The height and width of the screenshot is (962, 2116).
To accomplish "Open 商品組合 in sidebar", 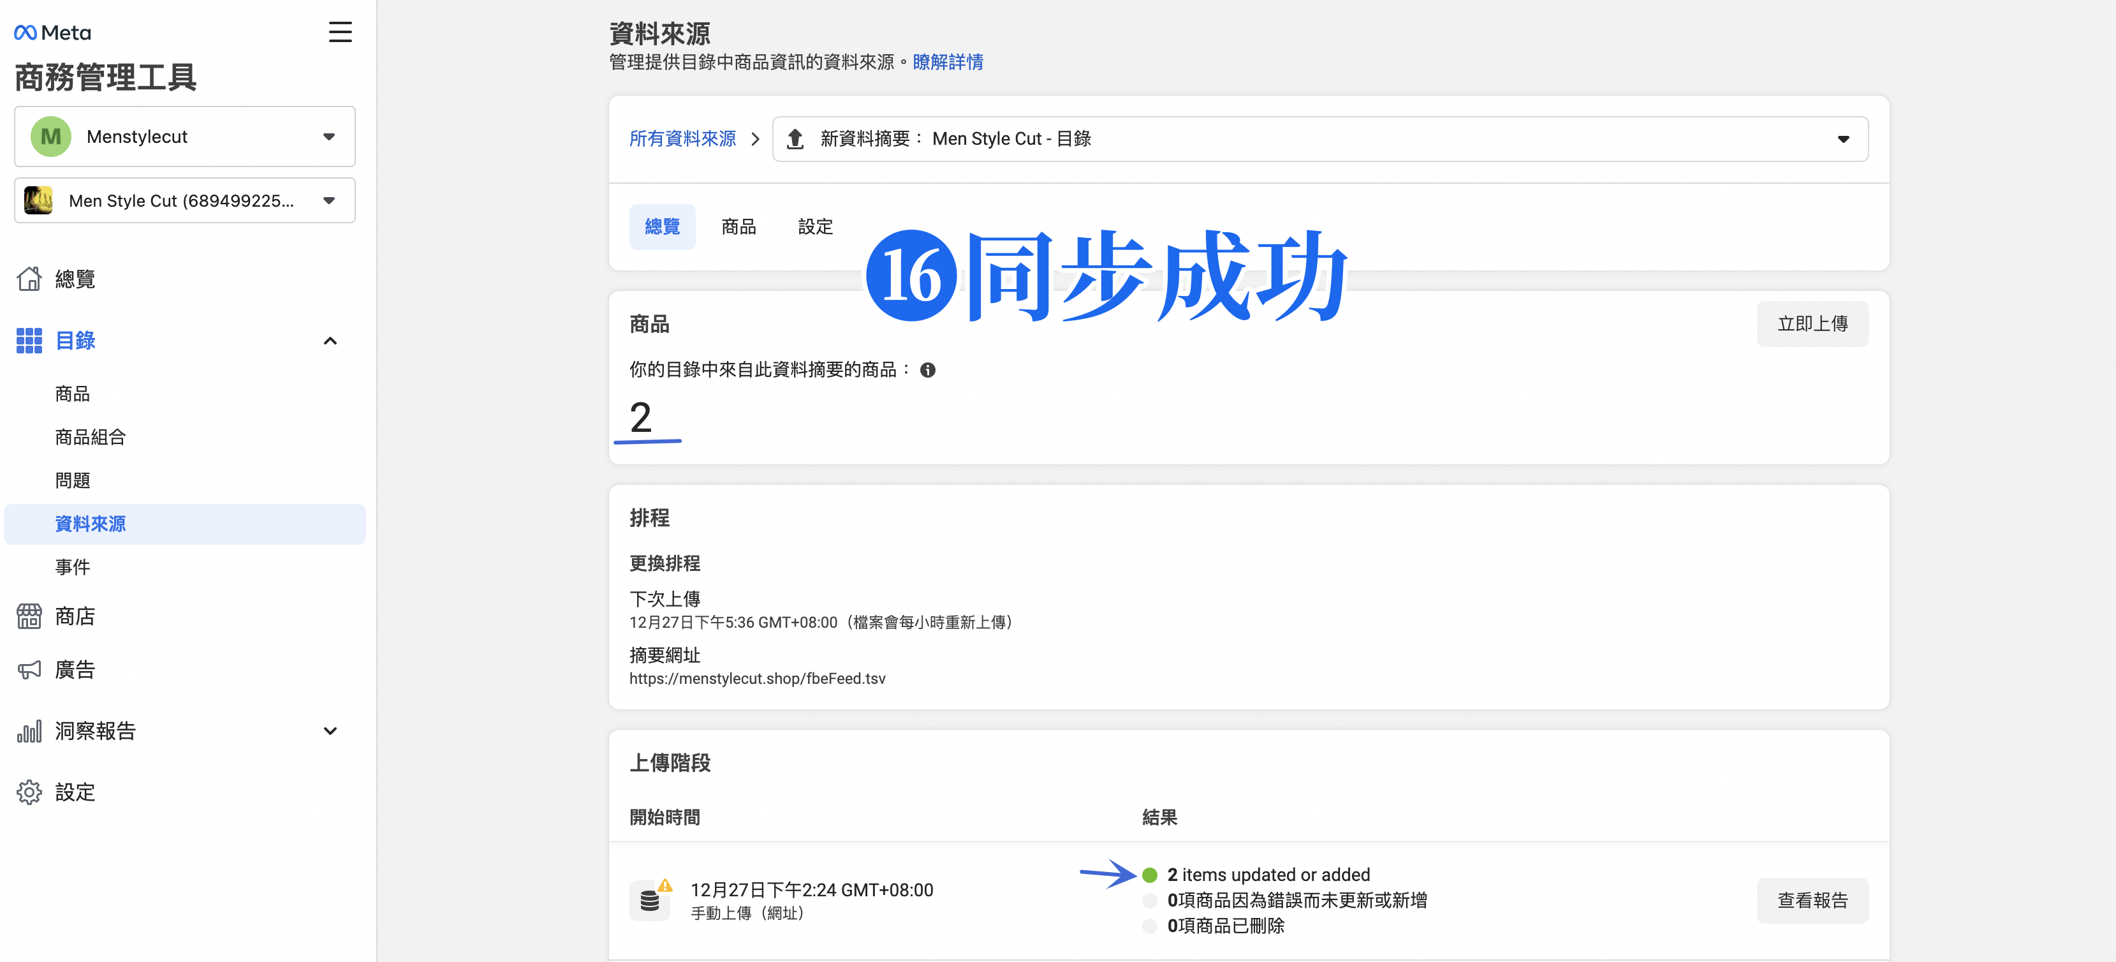I will coord(91,437).
